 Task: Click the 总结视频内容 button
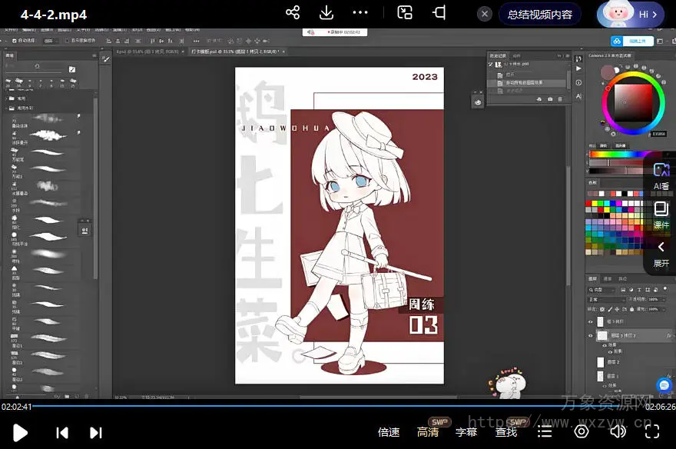click(x=539, y=14)
